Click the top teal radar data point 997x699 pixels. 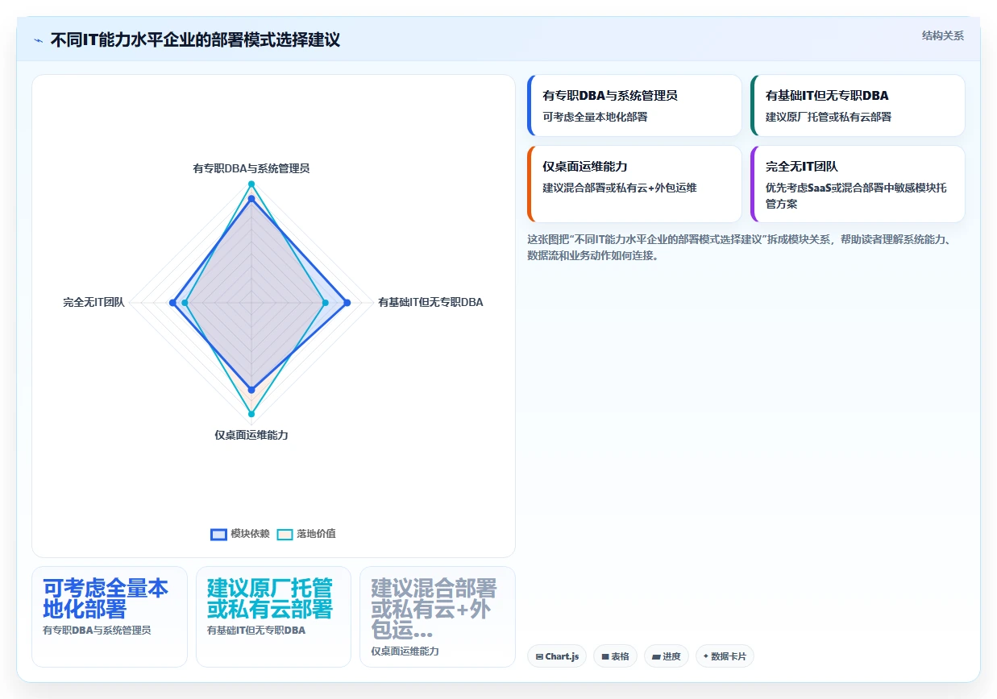click(251, 184)
